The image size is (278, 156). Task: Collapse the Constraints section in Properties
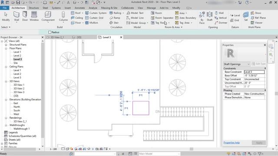265,68
